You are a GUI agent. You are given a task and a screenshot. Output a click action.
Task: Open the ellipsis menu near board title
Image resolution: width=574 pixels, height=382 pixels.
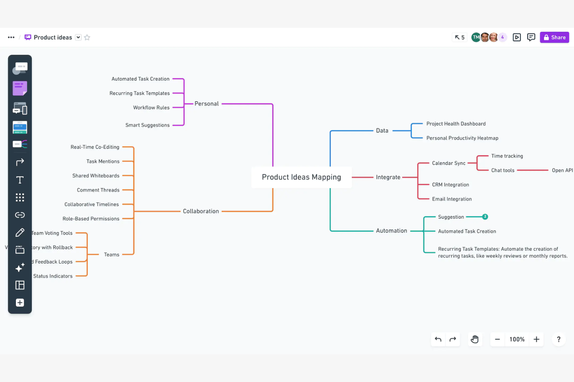click(x=11, y=37)
